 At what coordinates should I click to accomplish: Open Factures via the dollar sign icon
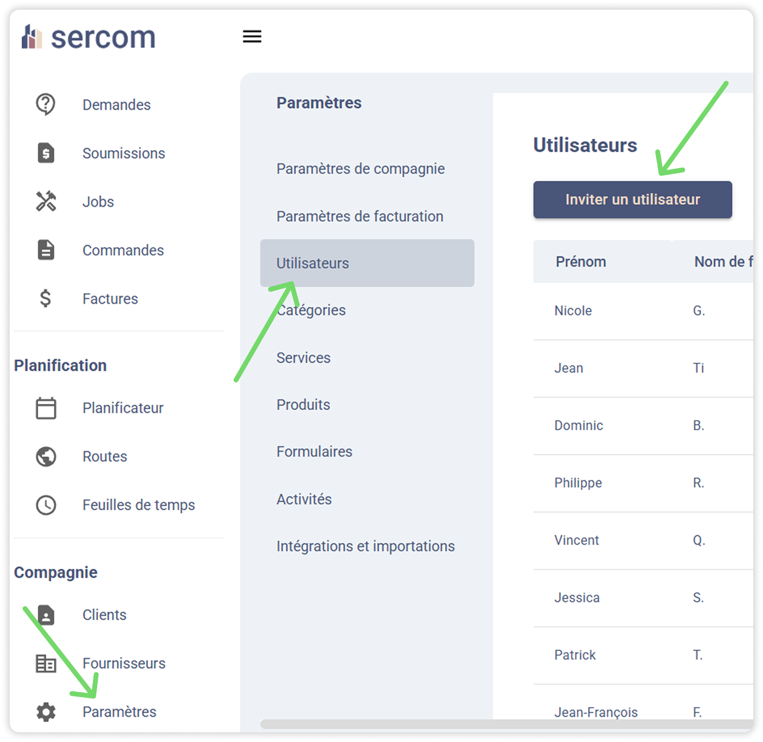[x=46, y=298]
